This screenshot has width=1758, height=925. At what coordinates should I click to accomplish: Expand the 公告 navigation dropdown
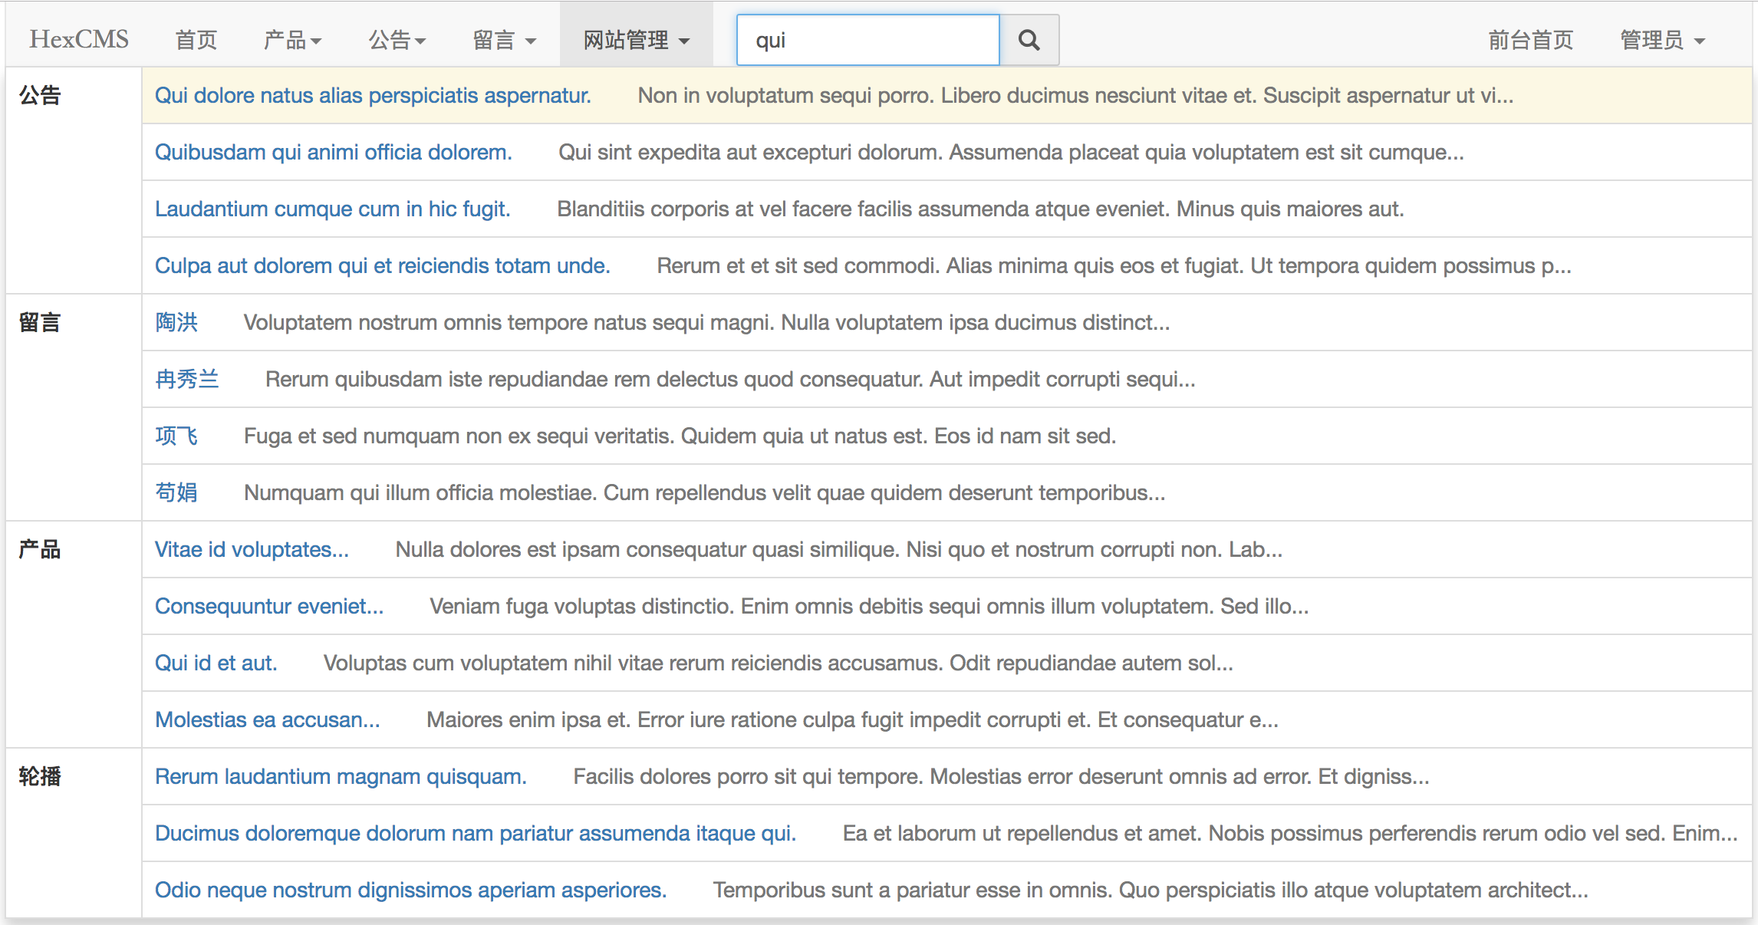(397, 40)
